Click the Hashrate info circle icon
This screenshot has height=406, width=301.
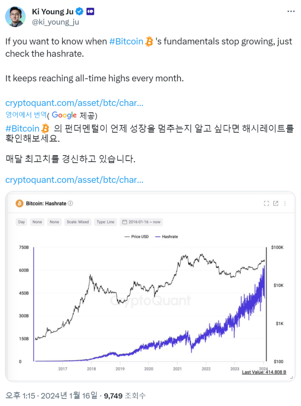point(70,203)
